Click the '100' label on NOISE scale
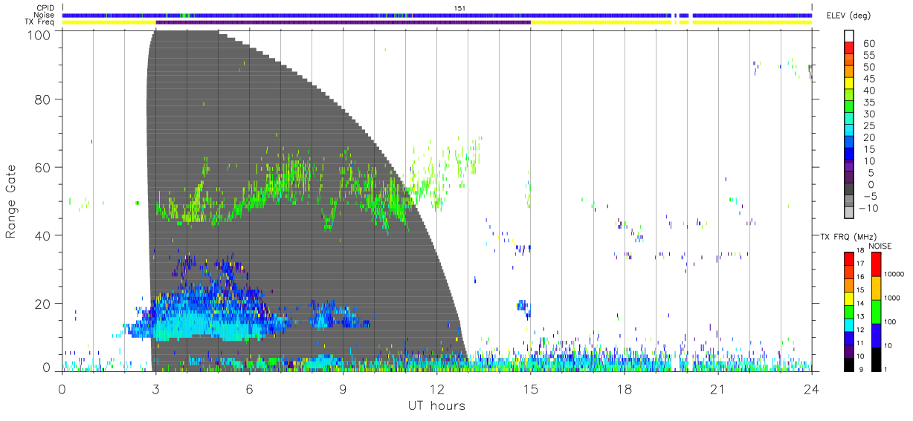Viewport: 913px width, 421px height. [891, 322]
